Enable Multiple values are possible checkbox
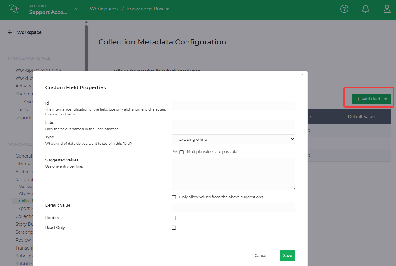Viewport: 396px width, 266px height. [182, 152]
